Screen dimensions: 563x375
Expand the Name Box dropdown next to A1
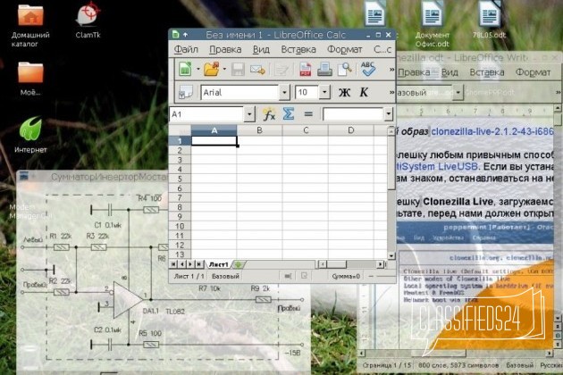(x=248, y=114)
